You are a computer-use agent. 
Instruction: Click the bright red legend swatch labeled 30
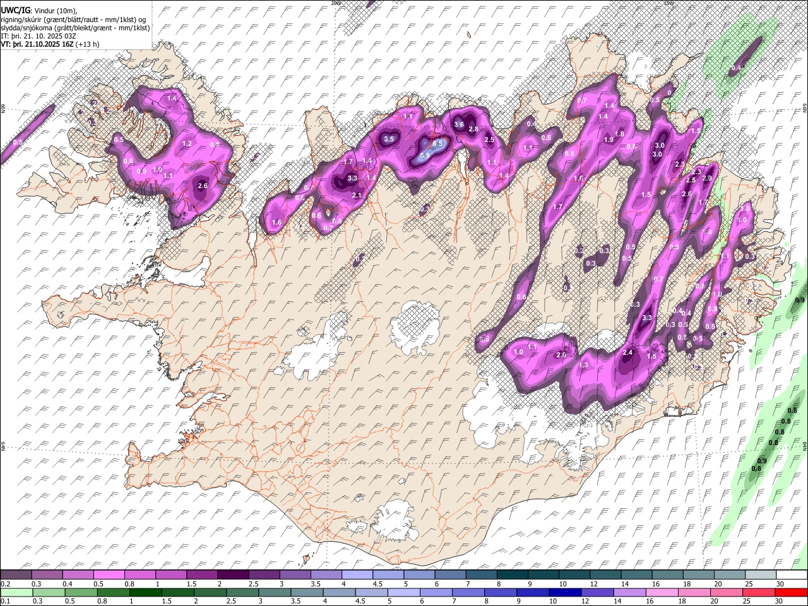(x=791, y=592)
